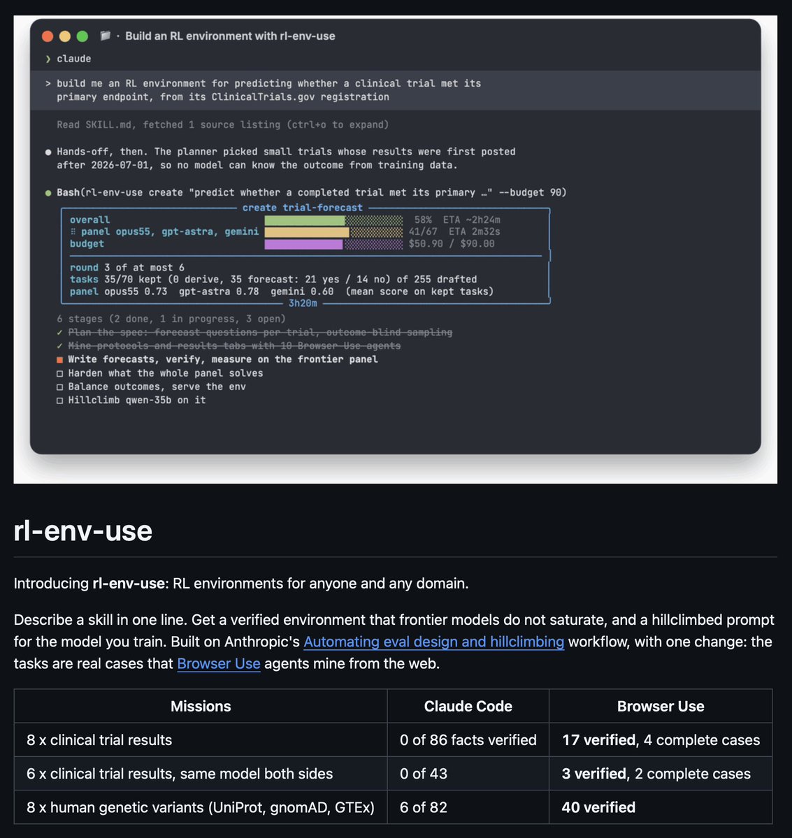Click the '6 of 82' cell
Viewport: 792px width, 838px height.
468,807
